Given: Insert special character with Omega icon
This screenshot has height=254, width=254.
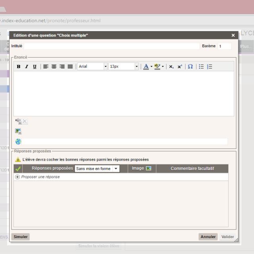Looking at the screenshot, I should pos(190,67).
